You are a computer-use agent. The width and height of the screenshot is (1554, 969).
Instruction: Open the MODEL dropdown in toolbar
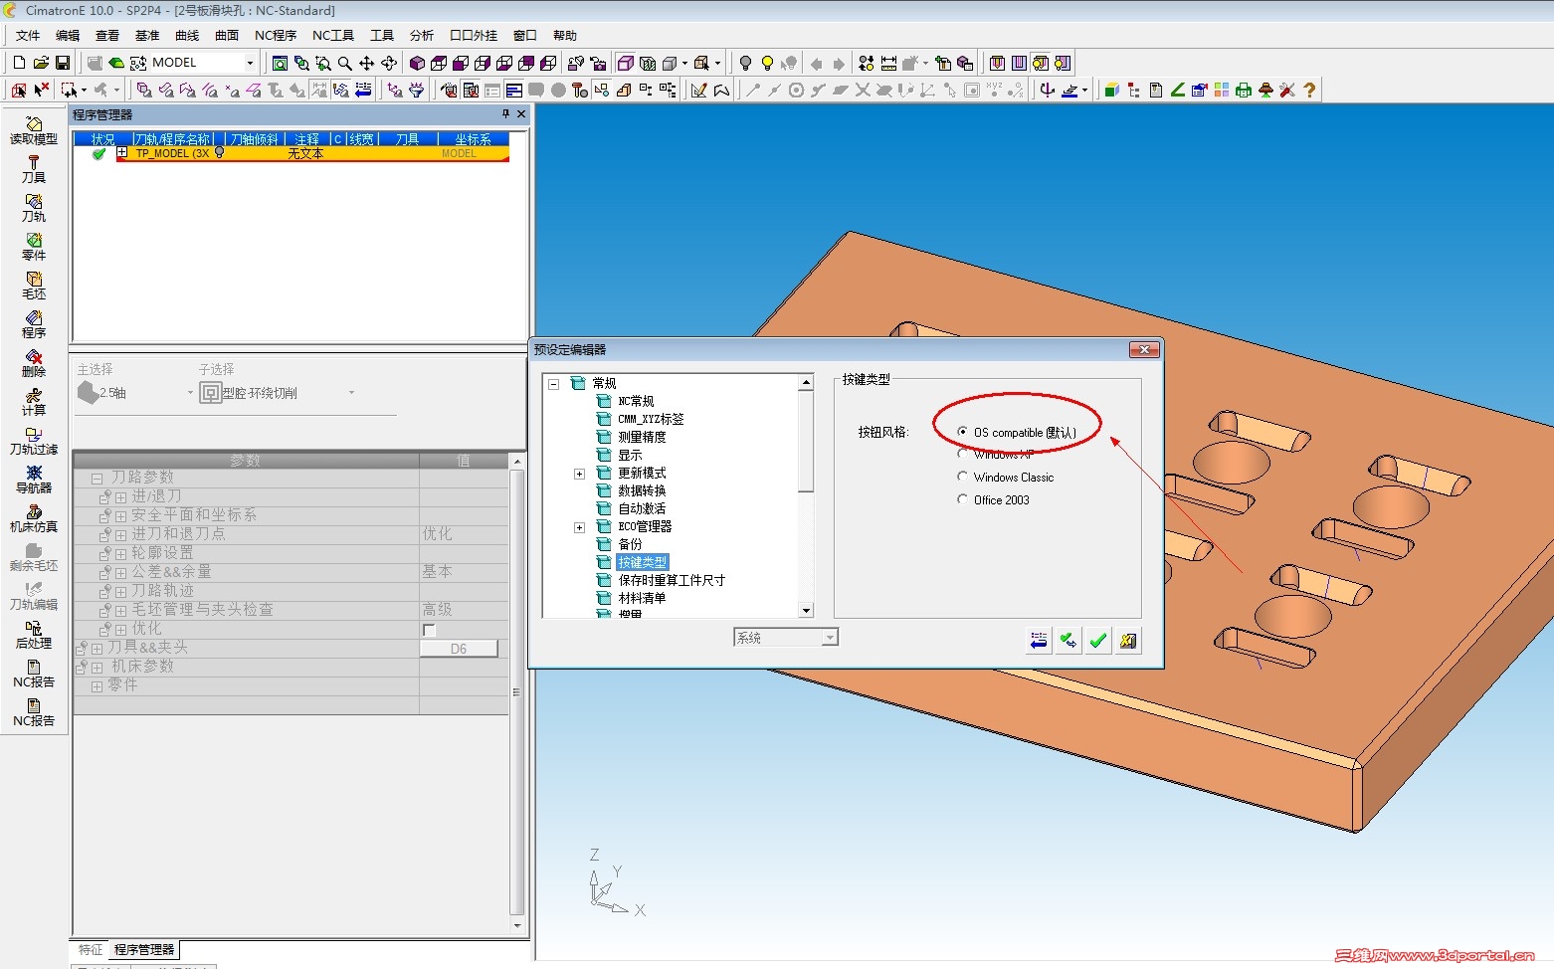[250, 63]
